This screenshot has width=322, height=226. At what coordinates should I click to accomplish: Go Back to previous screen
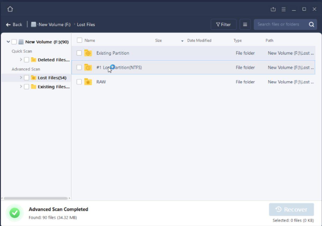[x=14, y=24]
